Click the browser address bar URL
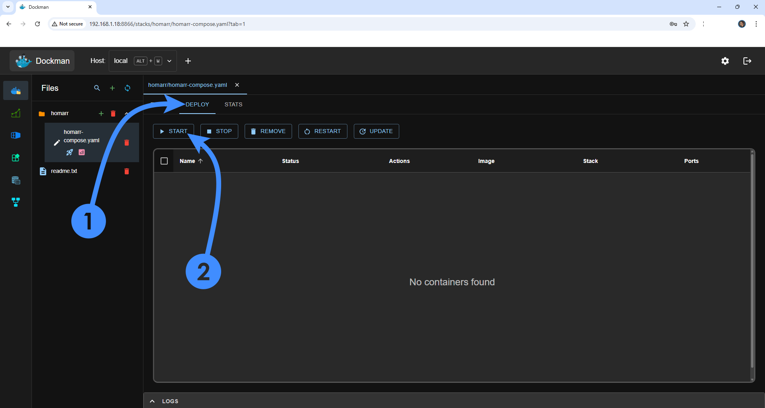Screen dimensions: 765x408 167,24
